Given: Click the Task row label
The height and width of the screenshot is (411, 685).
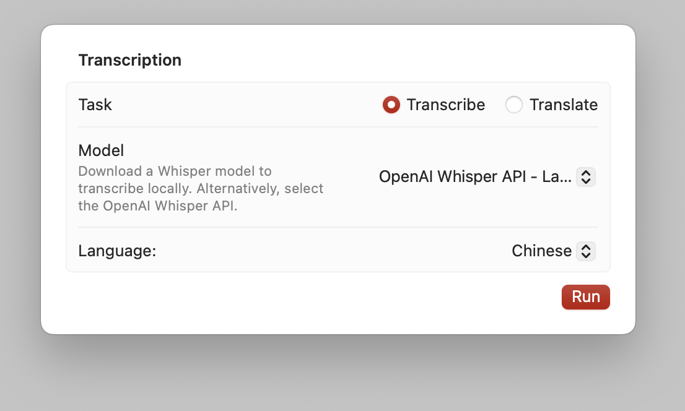Looking at the screenshot, I should tap(95, 105).
